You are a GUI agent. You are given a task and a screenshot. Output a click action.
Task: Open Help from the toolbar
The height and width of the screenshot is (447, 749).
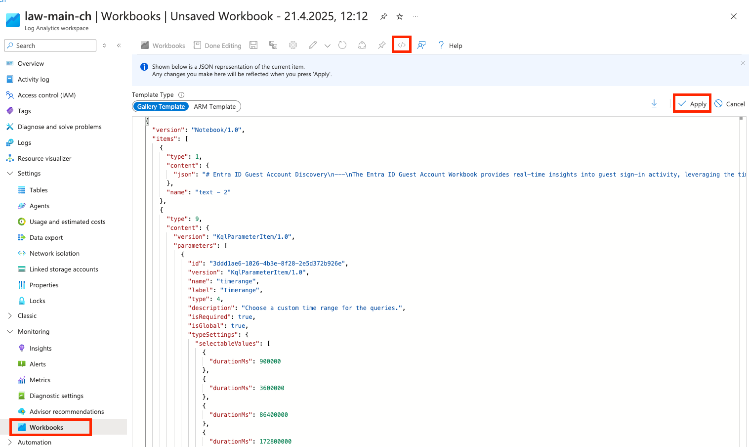[x=450, y=45]
